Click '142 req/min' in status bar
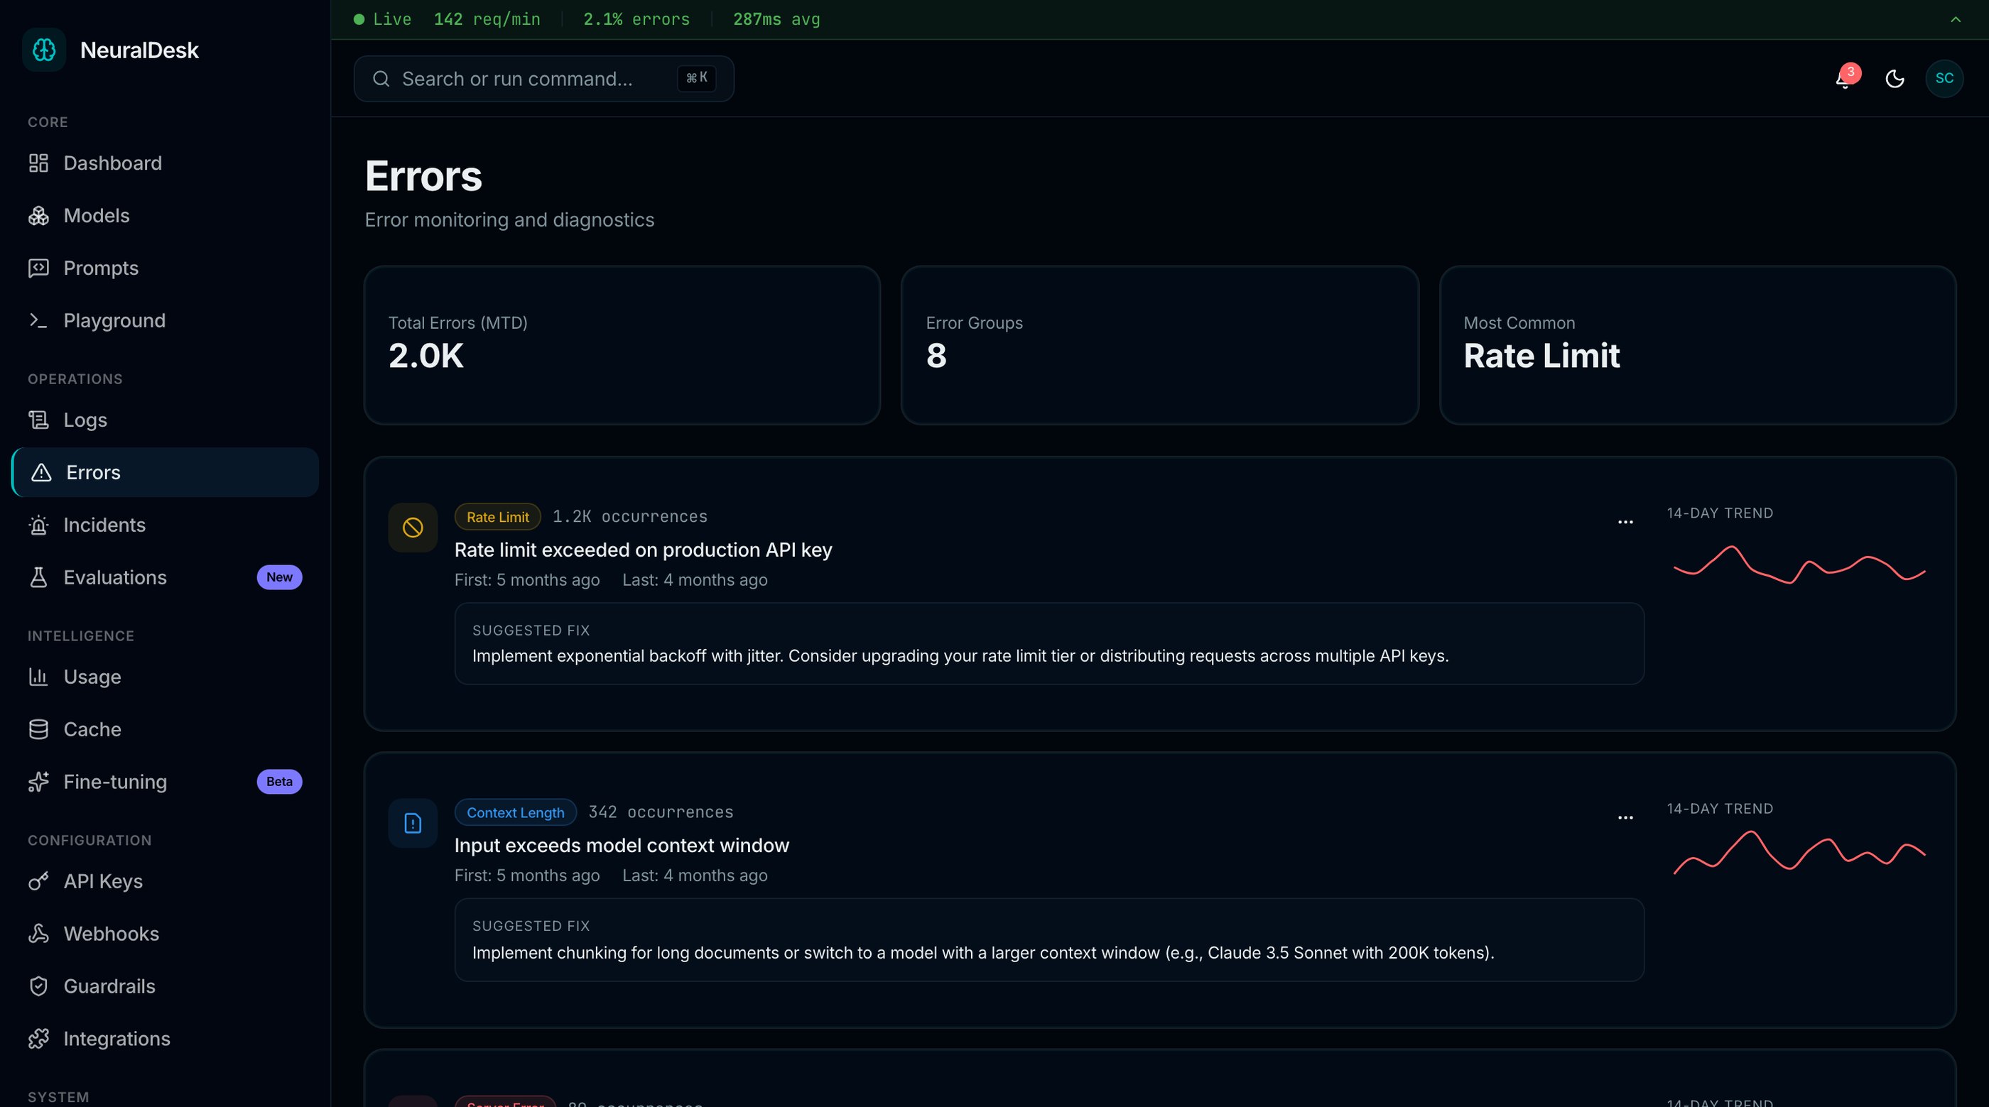 click(x=487, y=19)
